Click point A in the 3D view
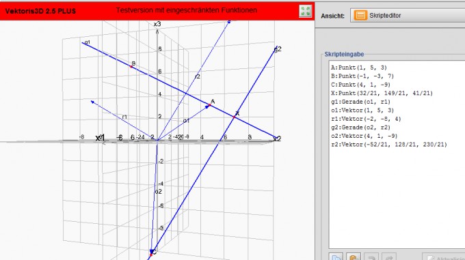 (210, 105)
